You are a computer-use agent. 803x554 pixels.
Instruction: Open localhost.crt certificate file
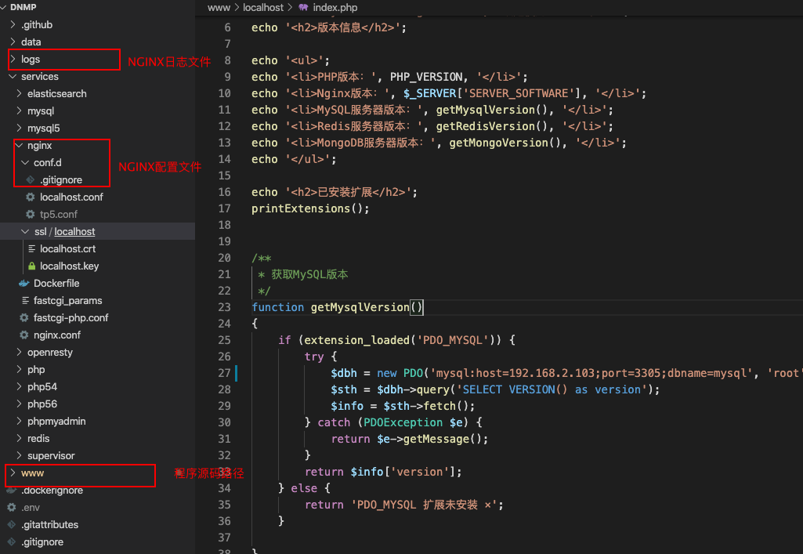click(x=67, y=249)
